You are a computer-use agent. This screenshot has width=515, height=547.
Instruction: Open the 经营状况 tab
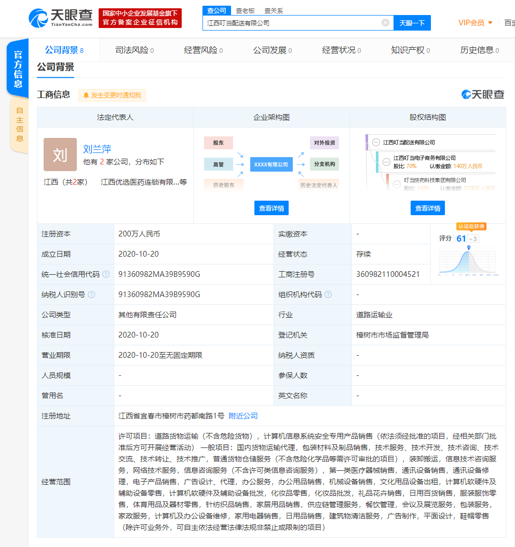pyautogui.click(x=342, y=50)
